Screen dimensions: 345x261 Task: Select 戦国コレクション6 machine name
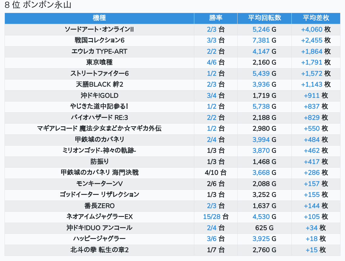pos(99,40)
